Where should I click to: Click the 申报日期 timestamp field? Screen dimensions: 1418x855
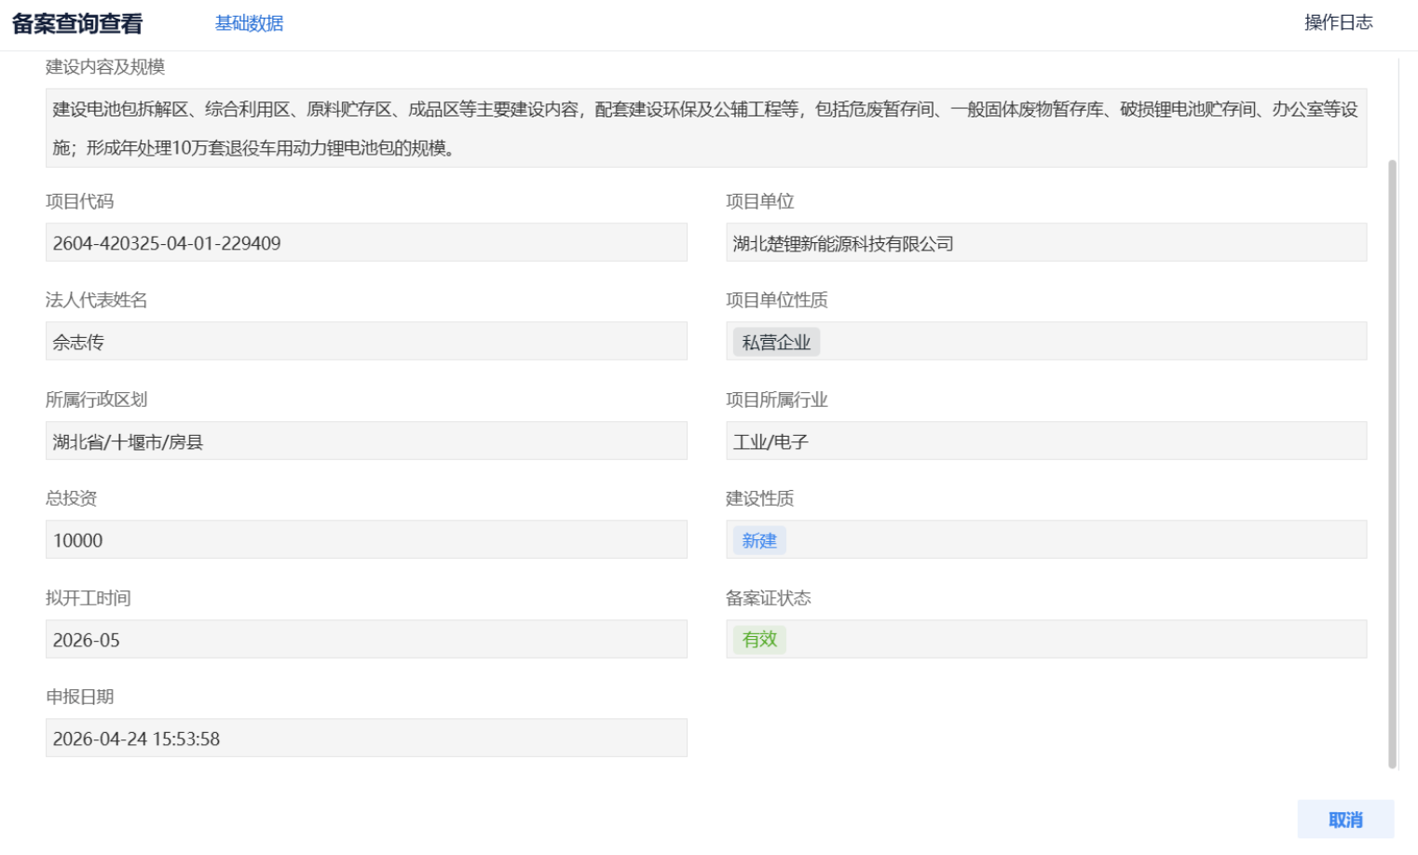coord(366,739)
